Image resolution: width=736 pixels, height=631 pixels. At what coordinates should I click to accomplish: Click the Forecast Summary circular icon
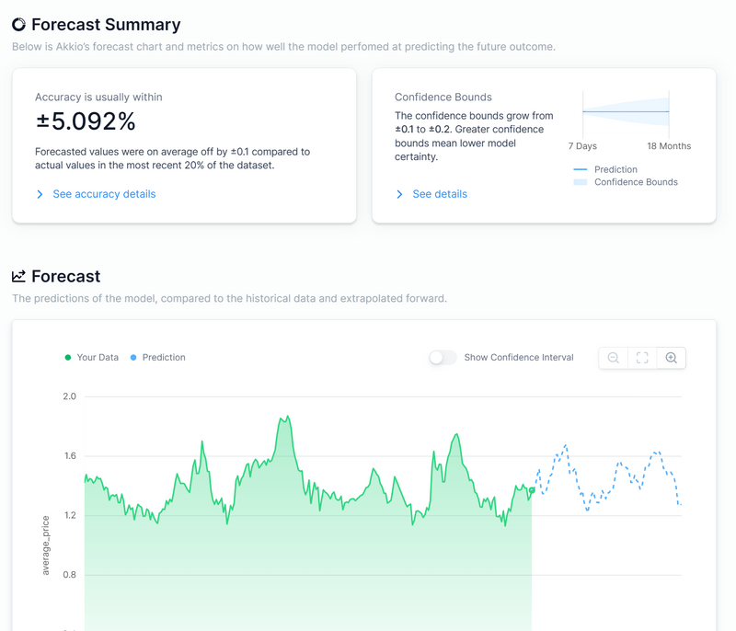click(17, 24)
